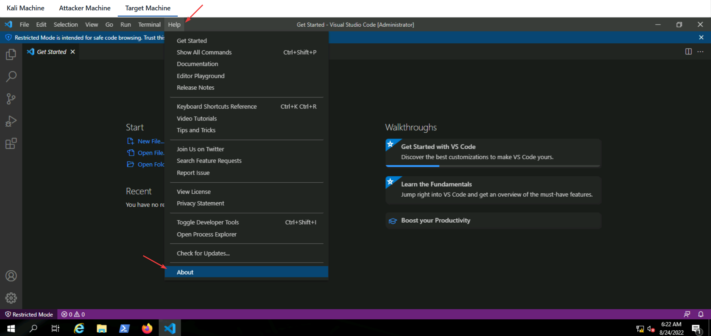Open Video Tutorials entry
711x336 pixels.
point(247,118)
